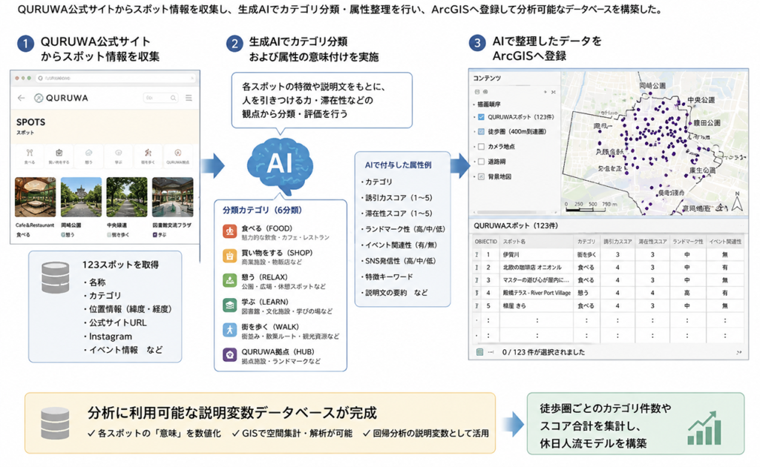Open the 中央緑道 spot thumbnail

(126, 197)
